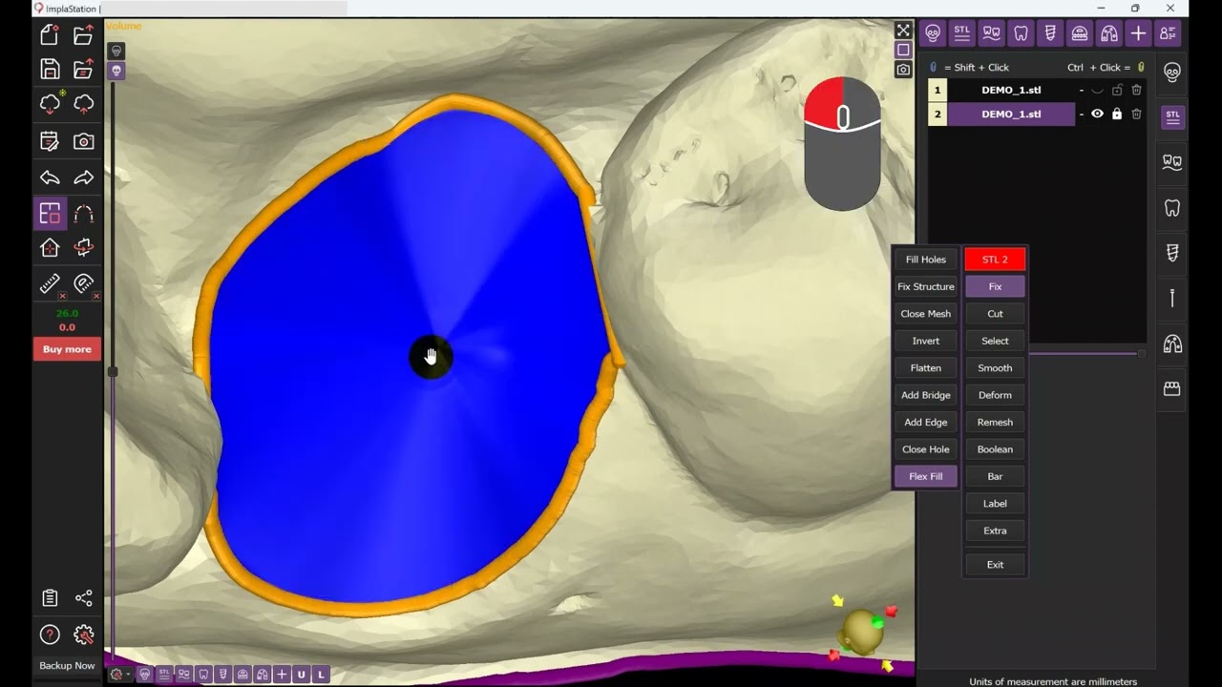Open a project folder

(84, 35)
